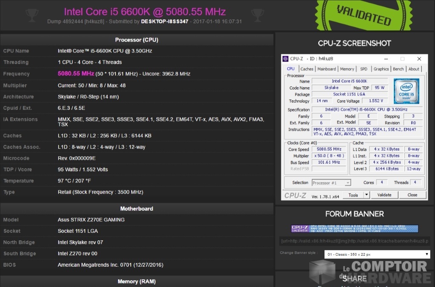Close the CPU-Z window with X
The width and height of the screenshot is (435, 287).
click(419, 59)
